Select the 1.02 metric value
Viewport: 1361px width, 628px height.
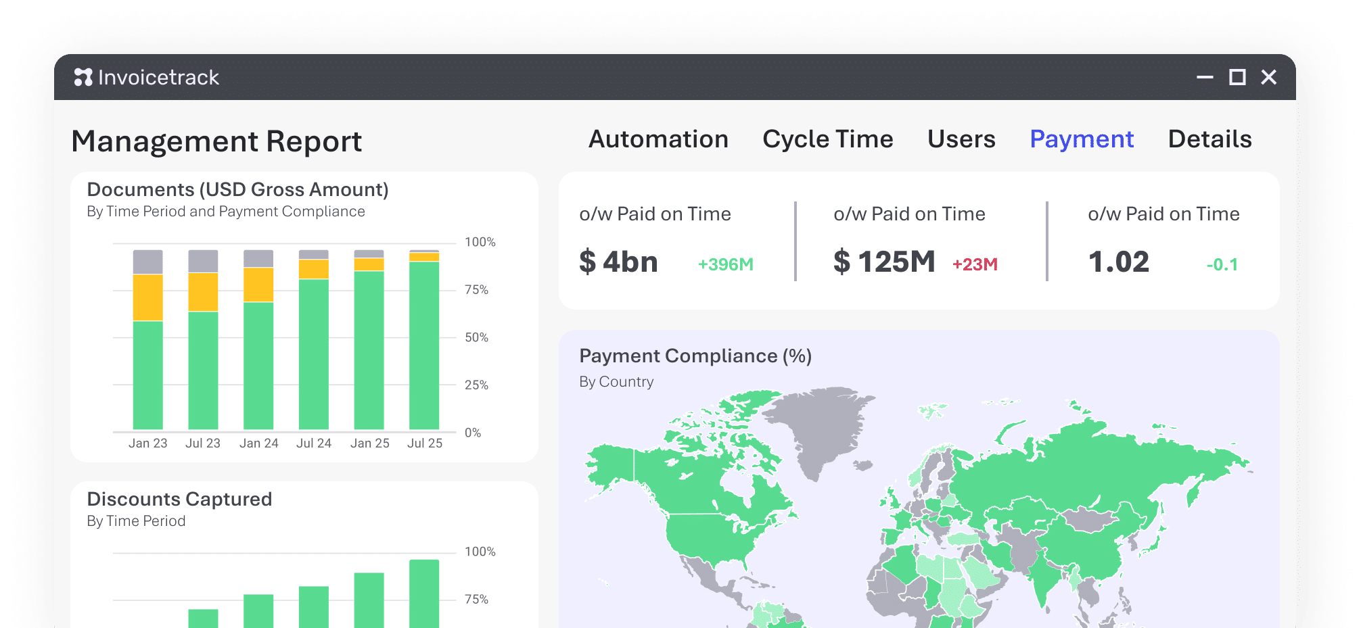coord(1118,262)
